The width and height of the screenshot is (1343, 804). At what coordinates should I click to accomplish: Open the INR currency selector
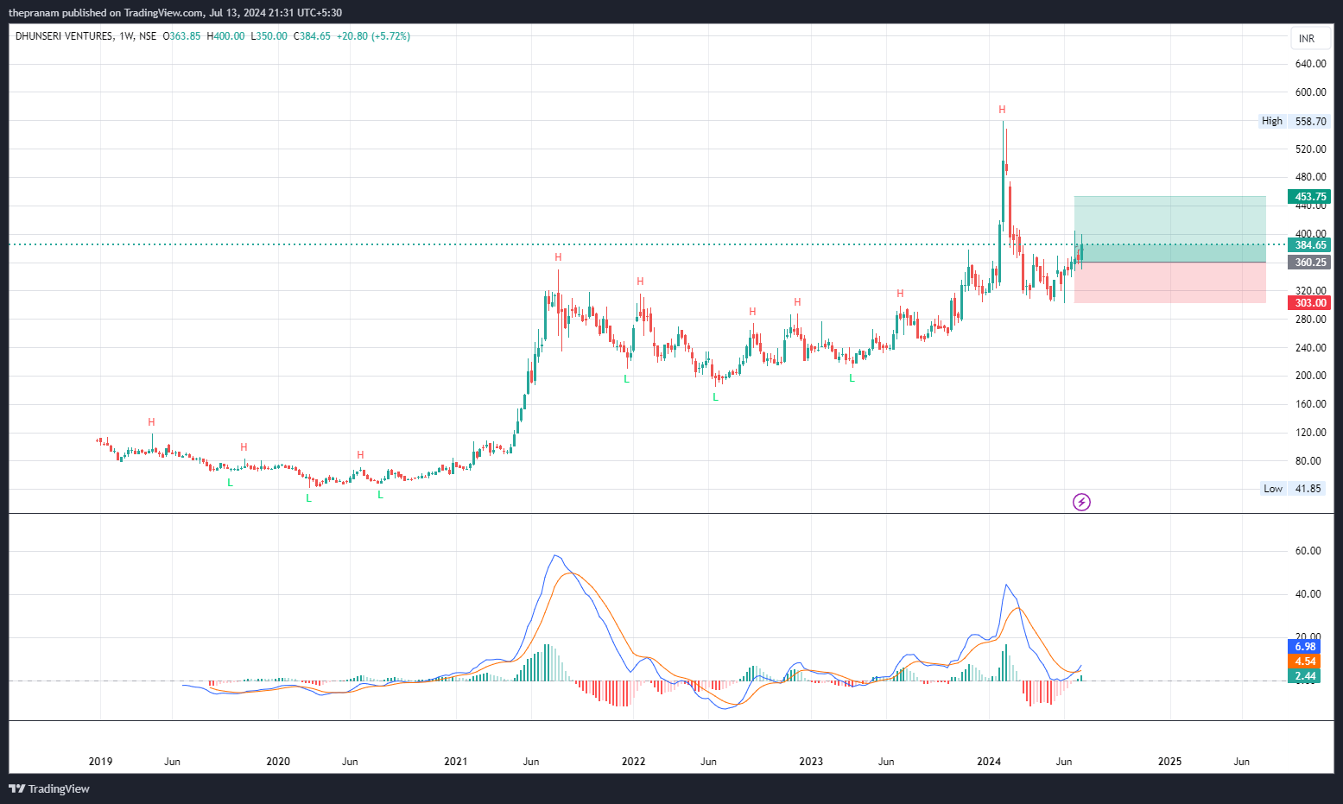[x=1310, y=38]
